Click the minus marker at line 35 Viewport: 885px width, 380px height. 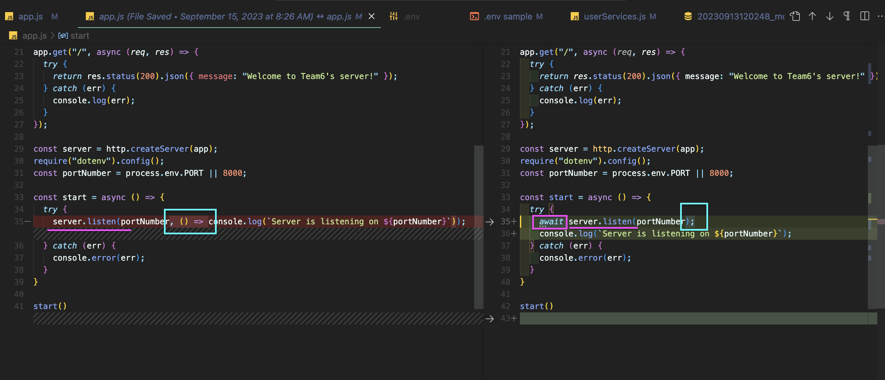coord(28,222)
